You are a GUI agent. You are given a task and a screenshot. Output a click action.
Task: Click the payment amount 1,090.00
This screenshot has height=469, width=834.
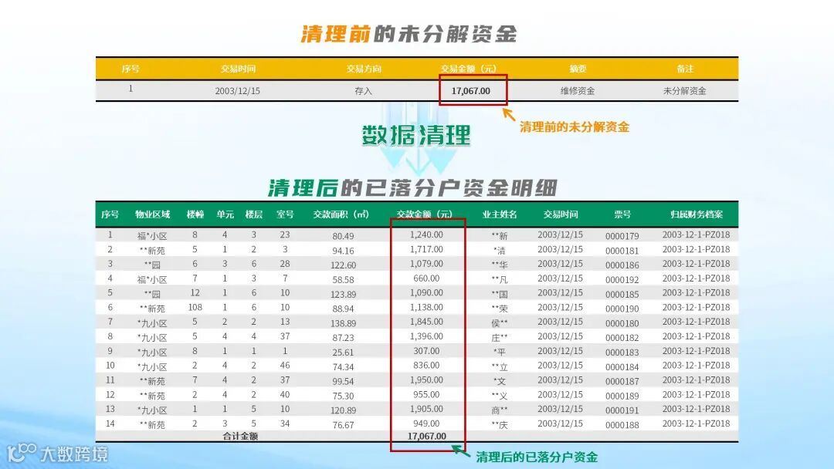point(426,292)
